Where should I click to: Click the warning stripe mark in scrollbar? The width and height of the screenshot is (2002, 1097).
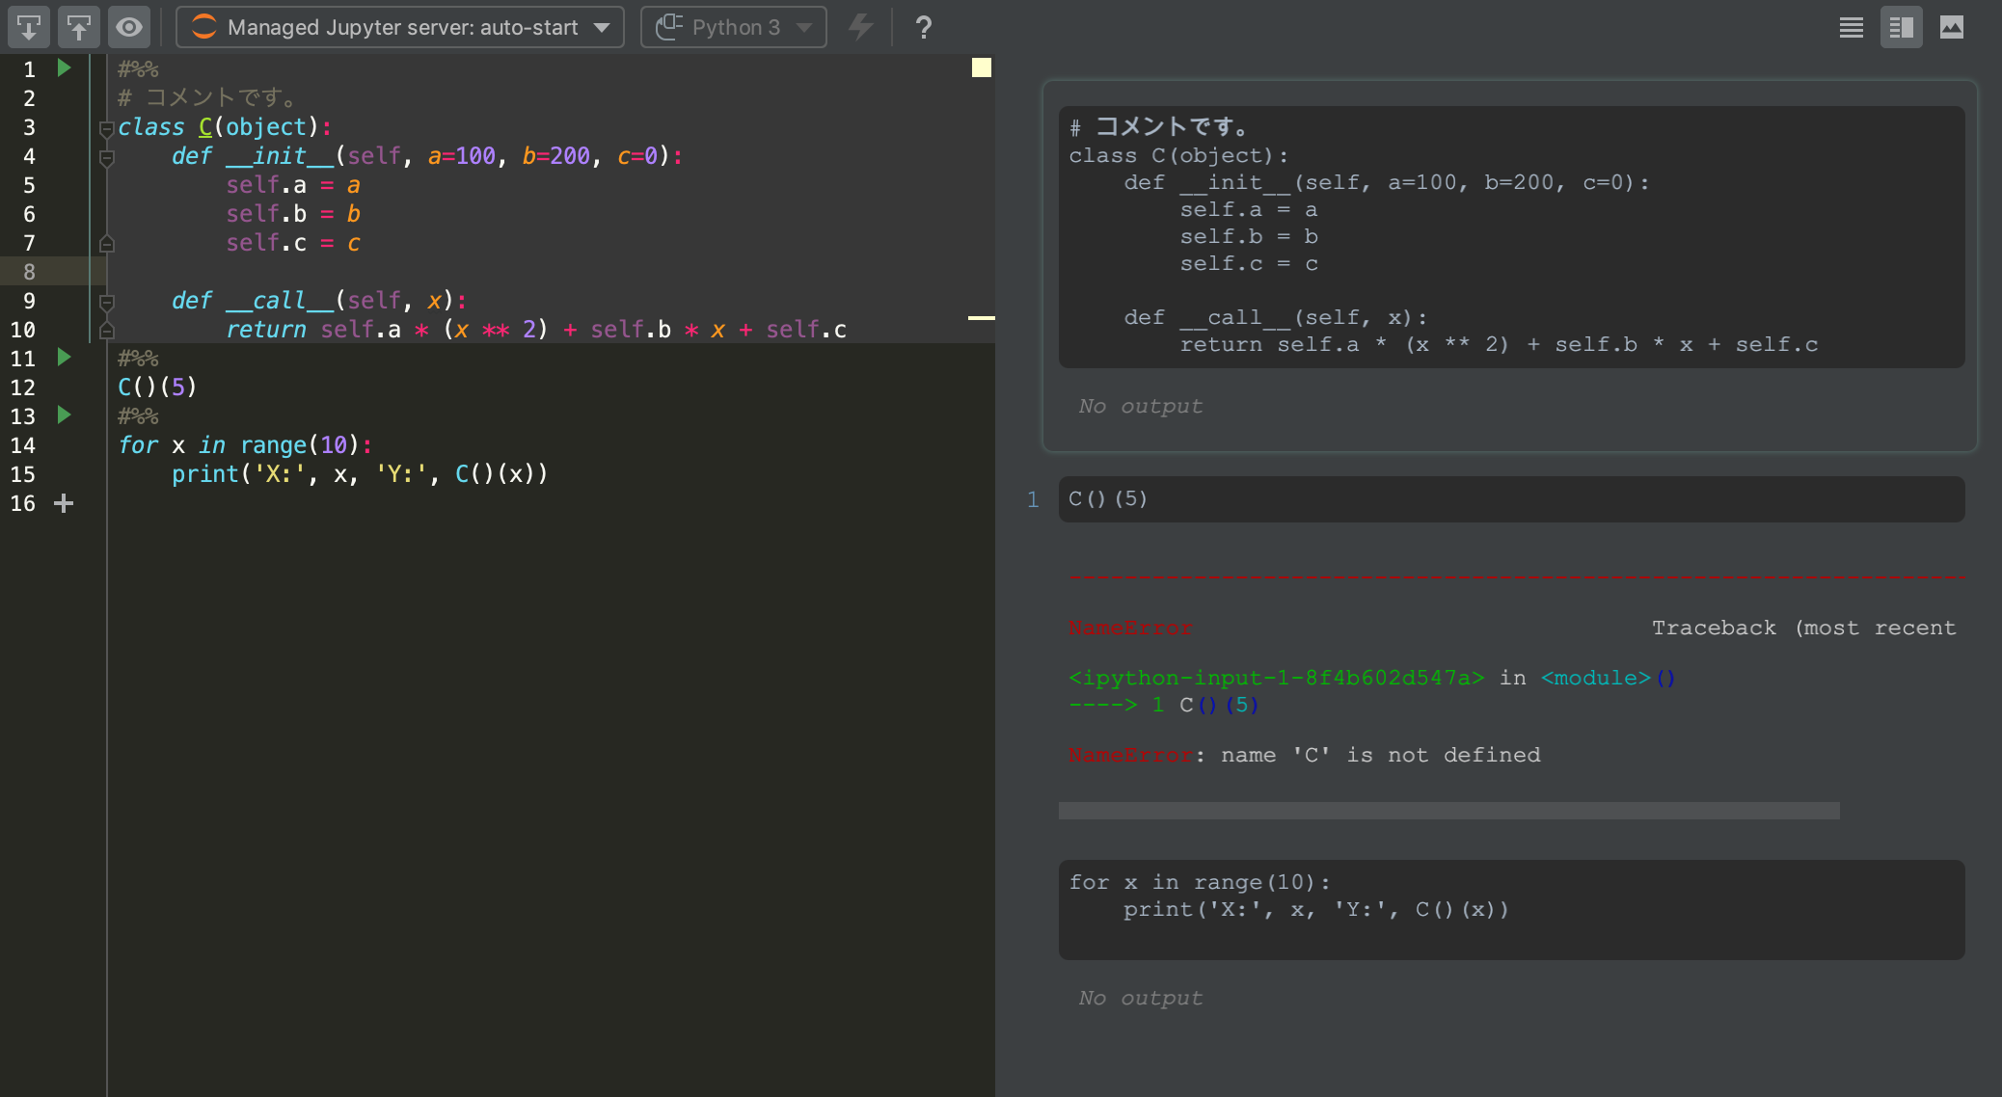pyautogui.click(x=982, y=317)
